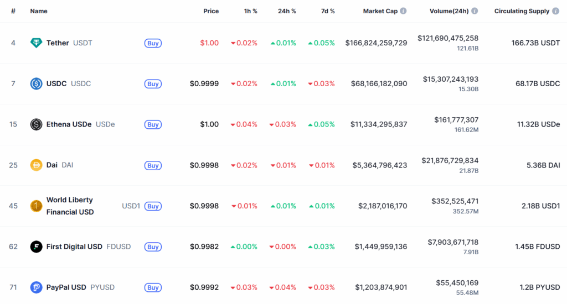The width and height of the screenshot is (567, 304).
Task: Click the Dai coin logo icon
Action: (36, 165)
